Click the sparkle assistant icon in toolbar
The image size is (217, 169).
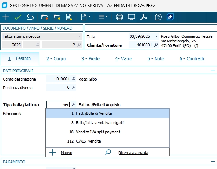(170, 17)
